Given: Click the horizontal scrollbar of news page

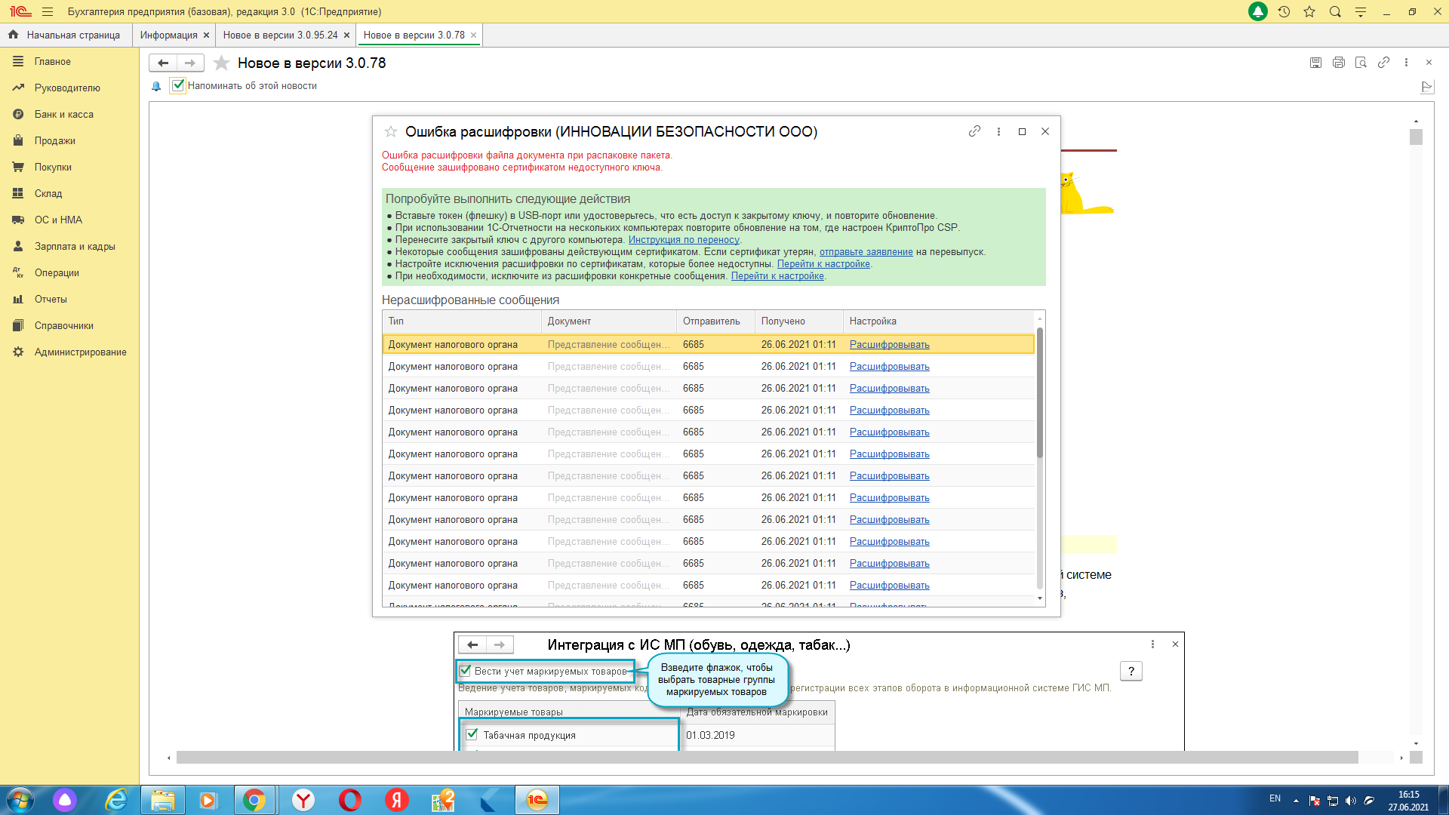Looking at the screenshot, I should pos(767,757).
